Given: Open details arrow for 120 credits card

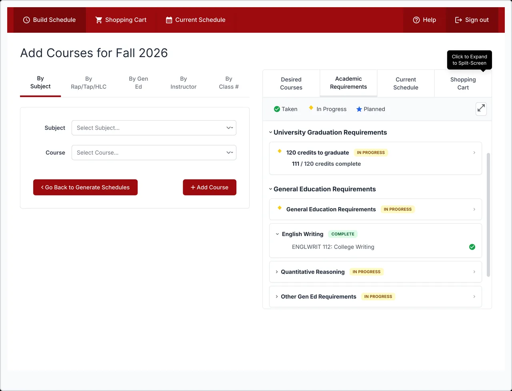Looking at the screenshot, I should tap(474, 153).
